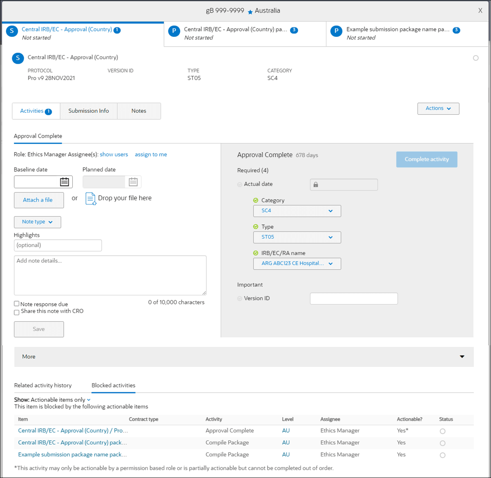Click the lock icon in Actual date field

(x=315, y=184)
